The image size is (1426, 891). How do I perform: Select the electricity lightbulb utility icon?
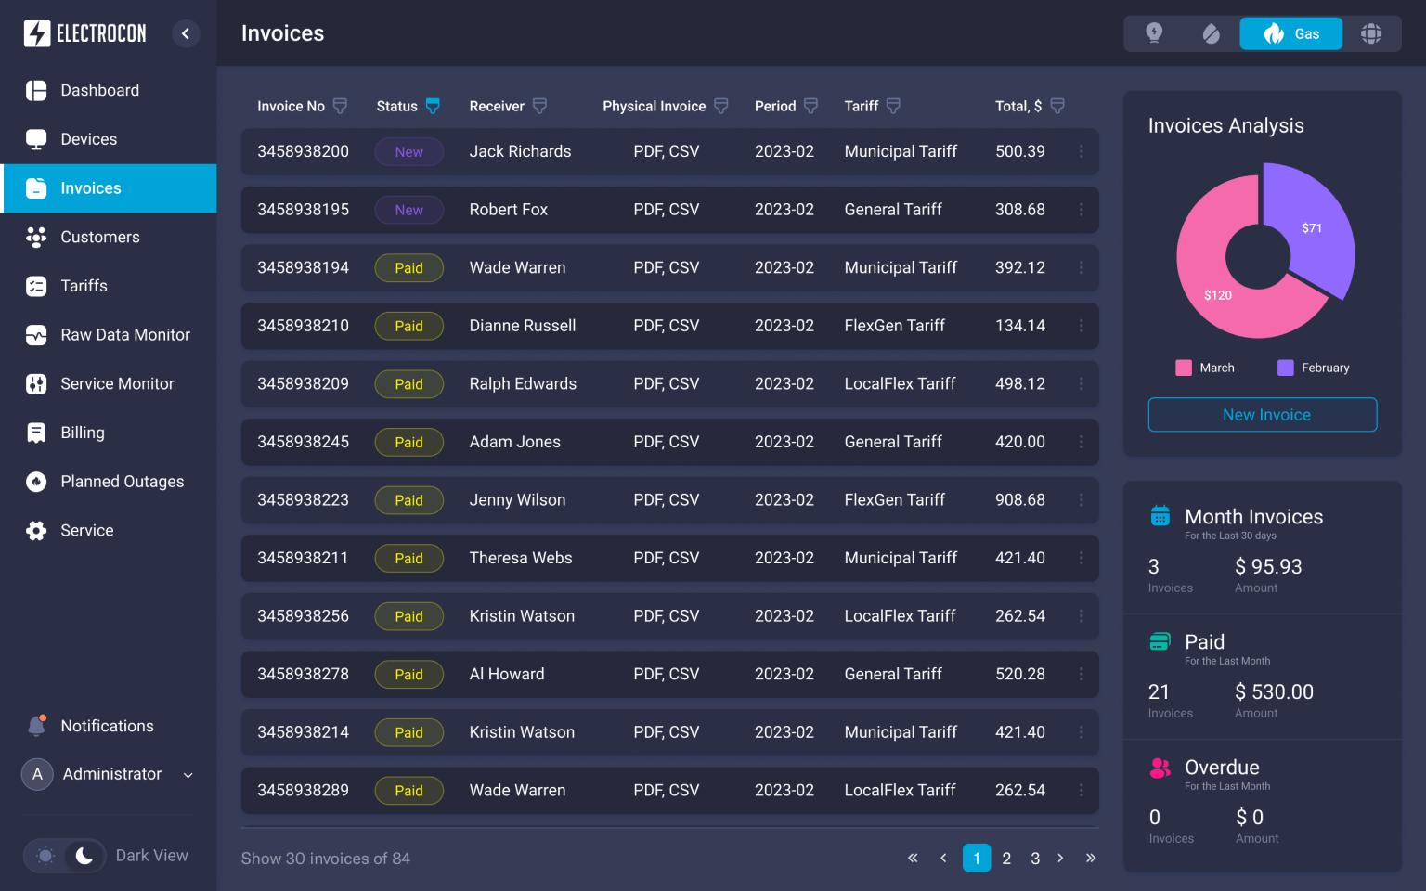point(1154,33)
